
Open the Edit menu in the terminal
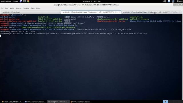[x=7, y=8]
